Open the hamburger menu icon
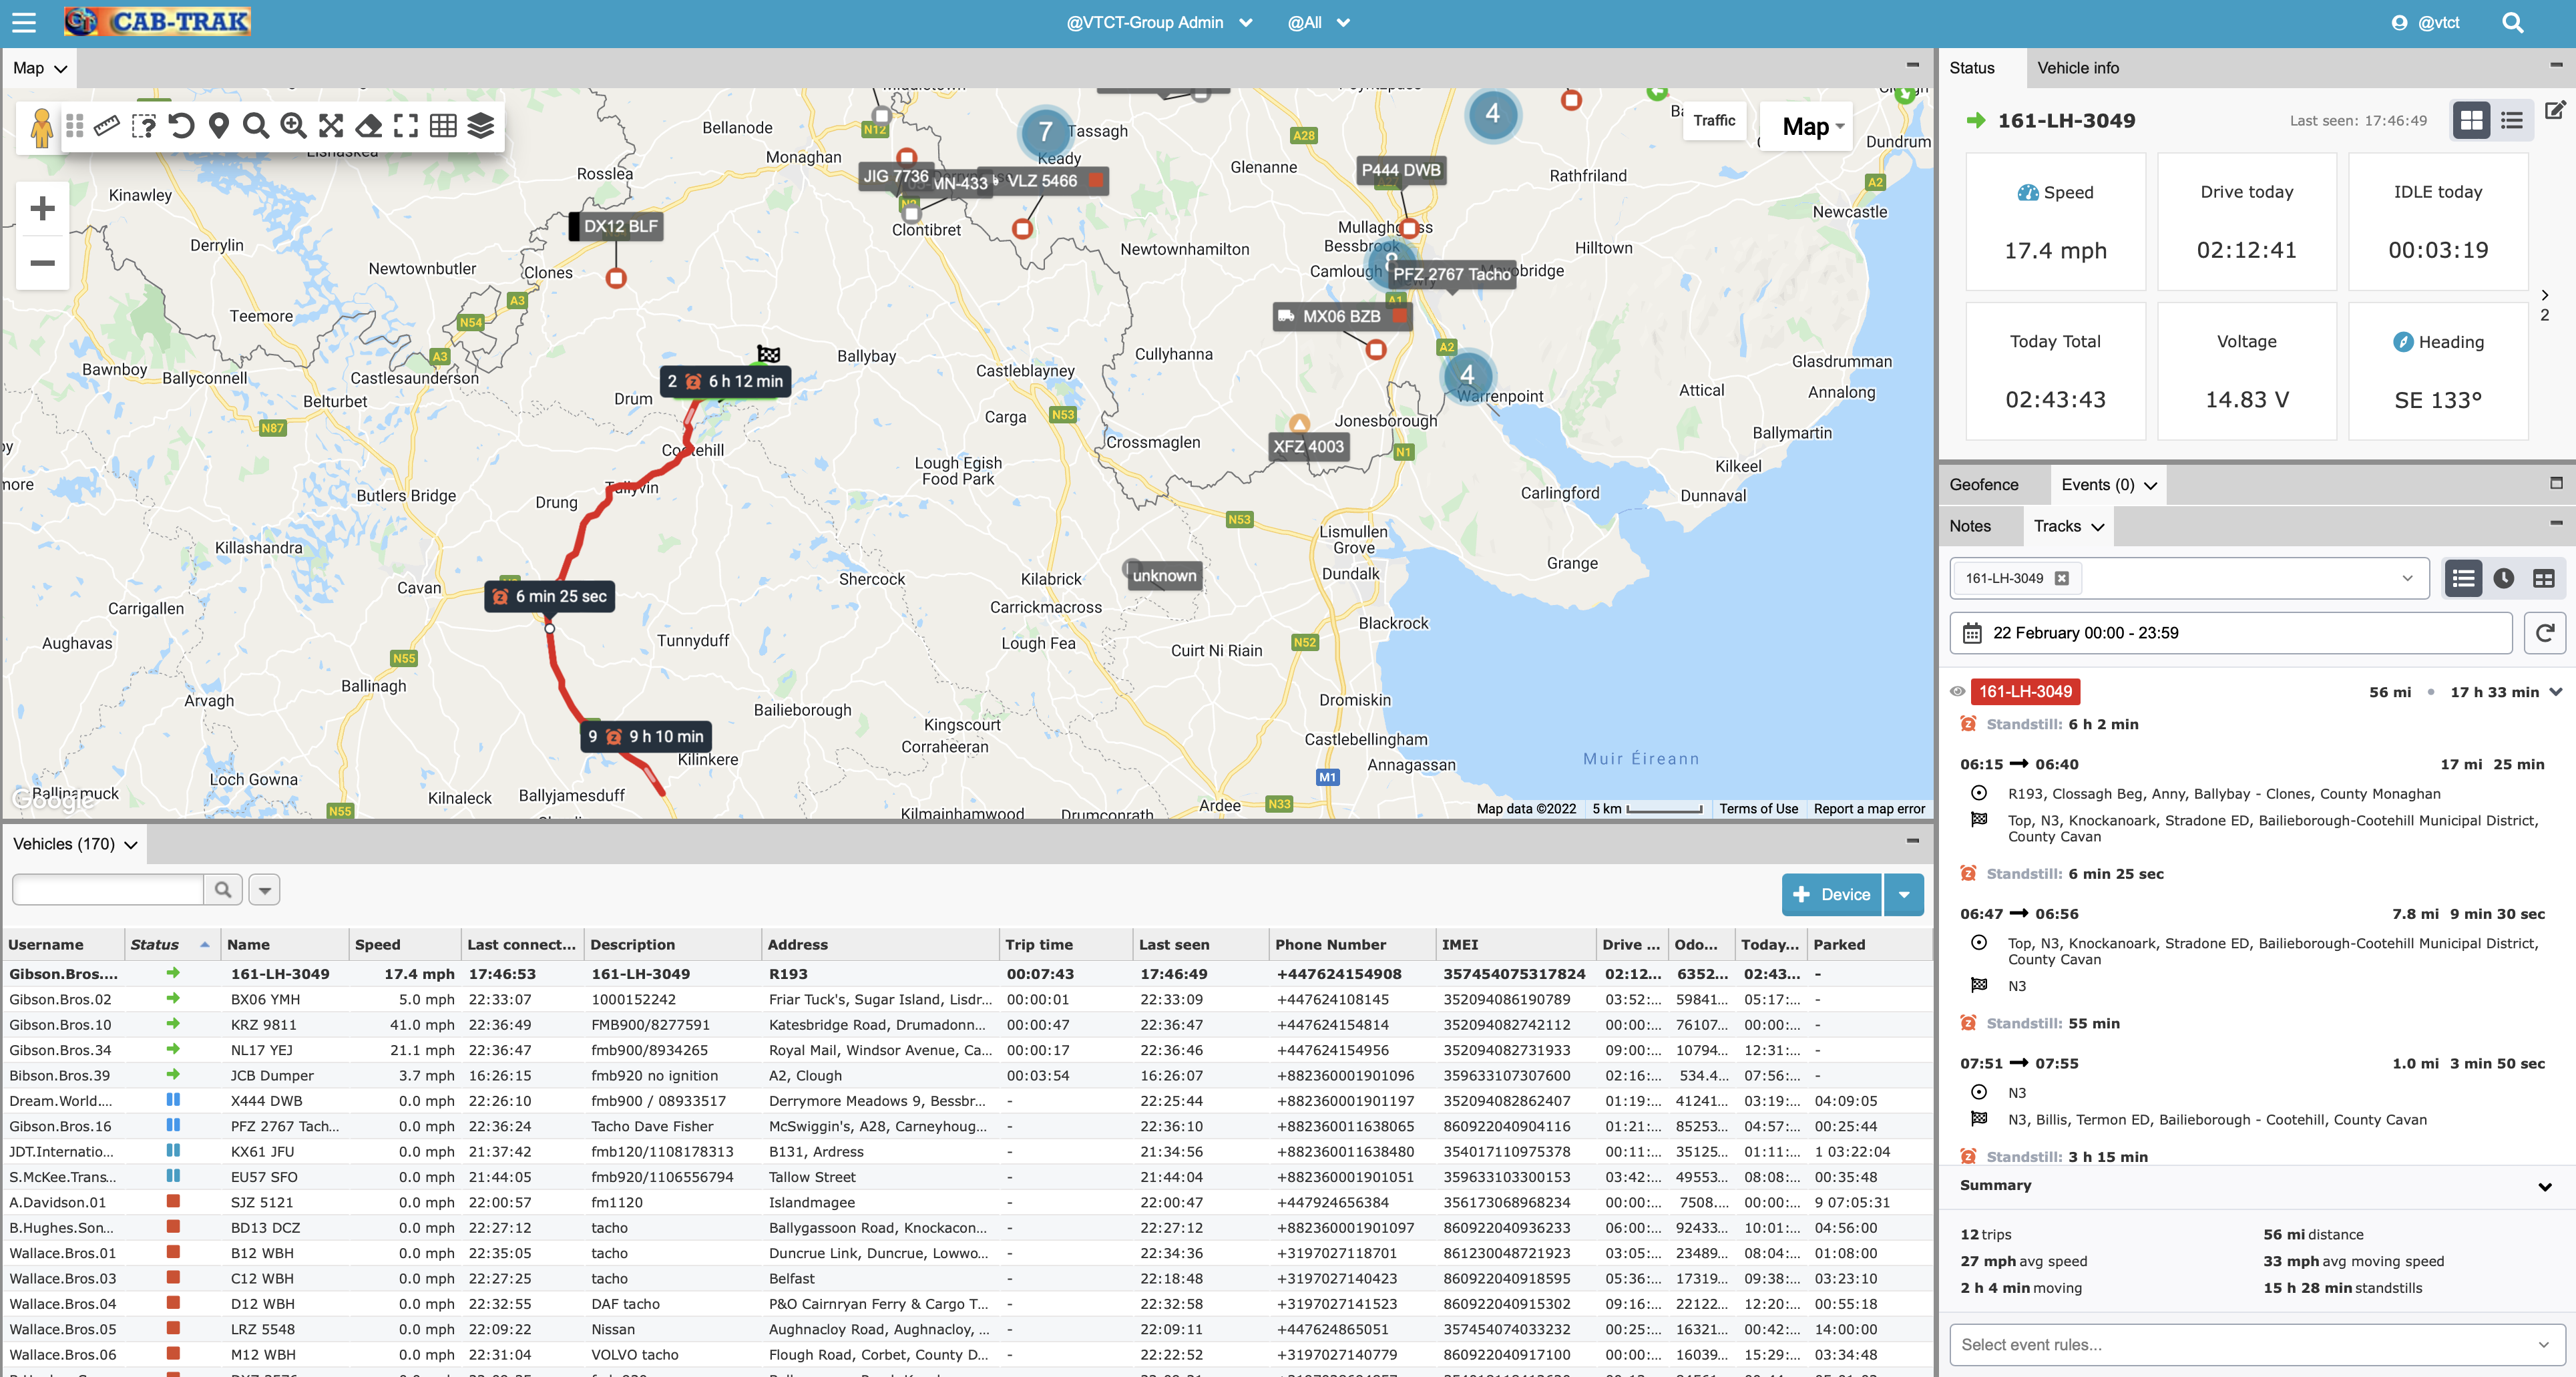Image resolution: width=2576 pixels, height=1377 pixels. click(23, 22)
